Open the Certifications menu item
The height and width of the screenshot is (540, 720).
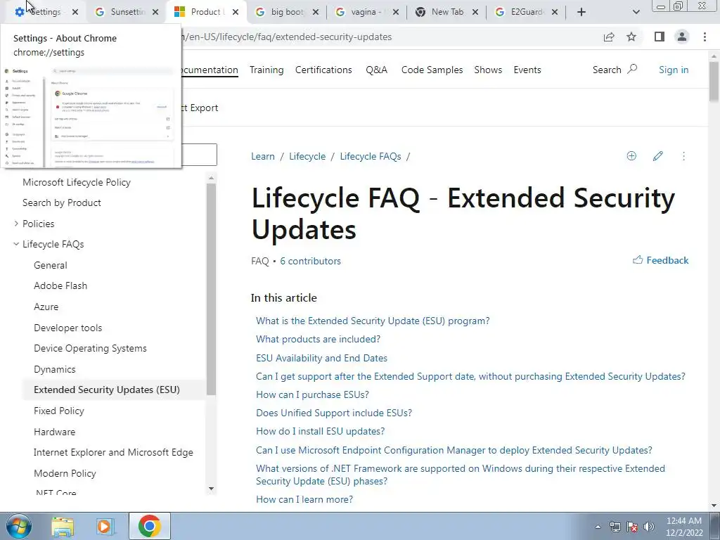(x=323, y=70)
